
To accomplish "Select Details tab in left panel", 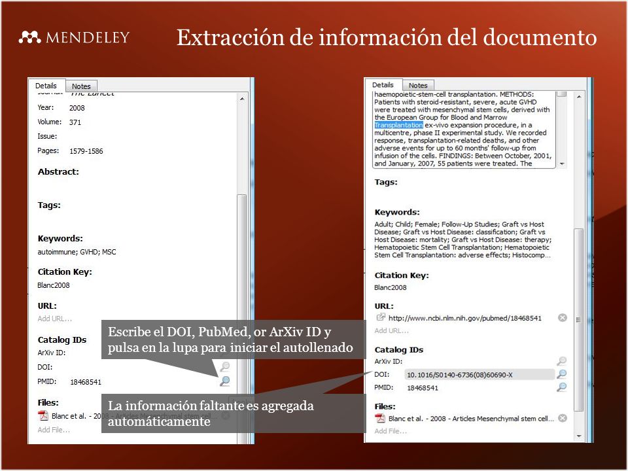I will 46,86.
